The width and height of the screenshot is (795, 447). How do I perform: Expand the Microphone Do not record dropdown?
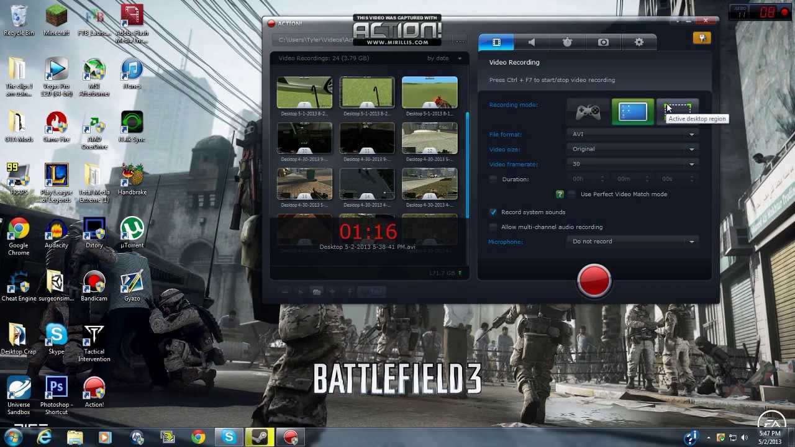pos(633,242)
